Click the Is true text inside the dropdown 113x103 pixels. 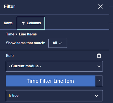click(x=14, y=96)
